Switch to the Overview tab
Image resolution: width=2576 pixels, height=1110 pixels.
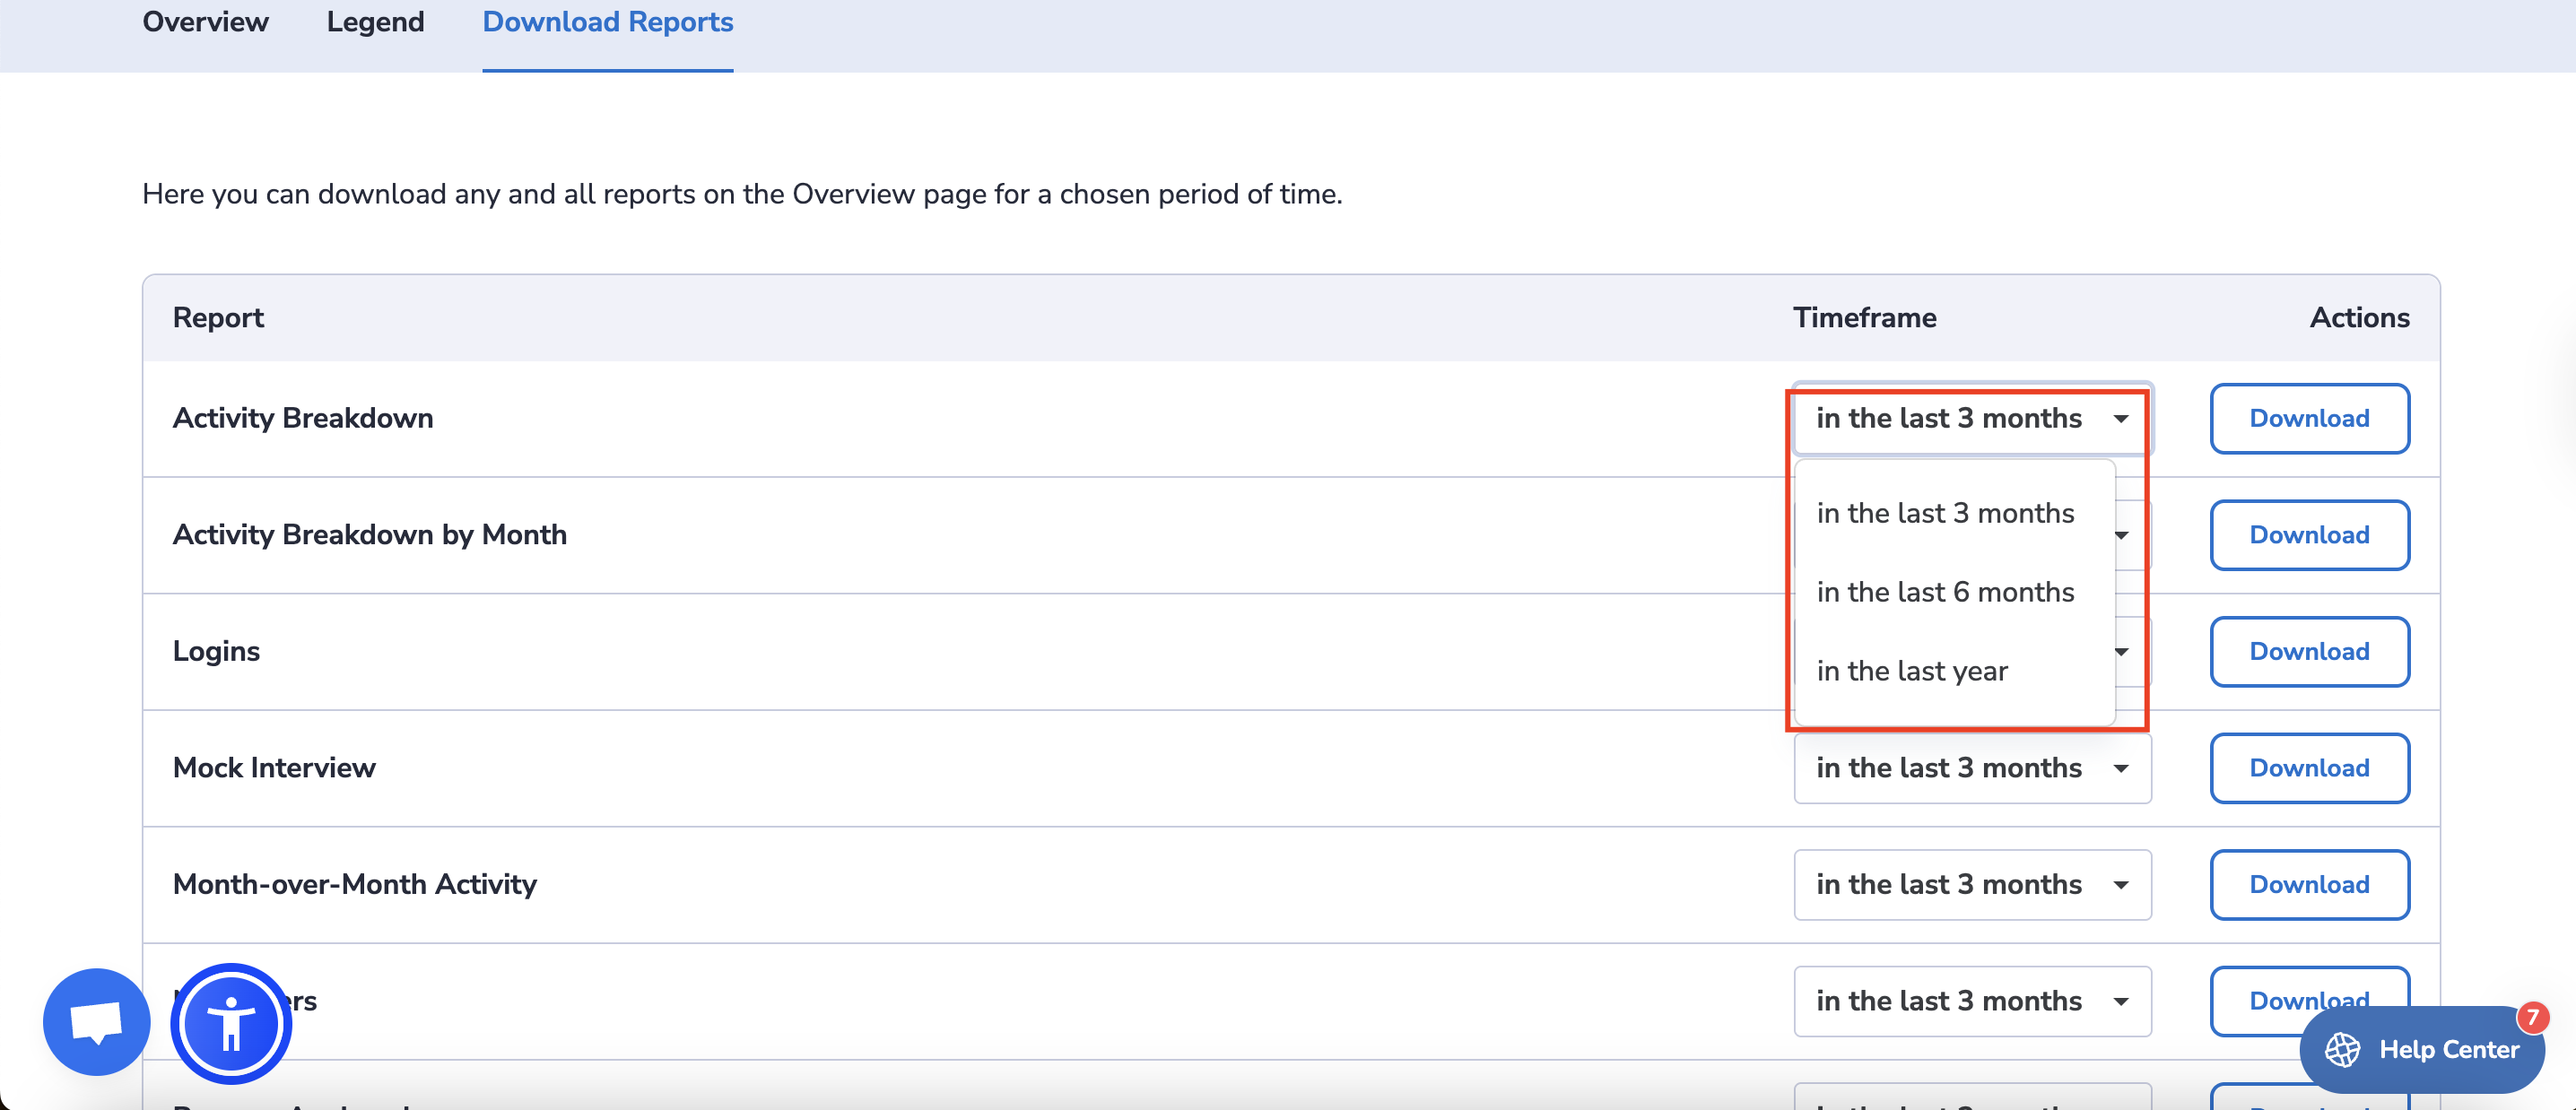(205, 22)
